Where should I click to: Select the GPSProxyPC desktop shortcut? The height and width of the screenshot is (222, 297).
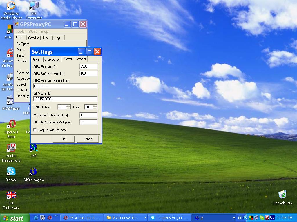(x=34, y=174)
